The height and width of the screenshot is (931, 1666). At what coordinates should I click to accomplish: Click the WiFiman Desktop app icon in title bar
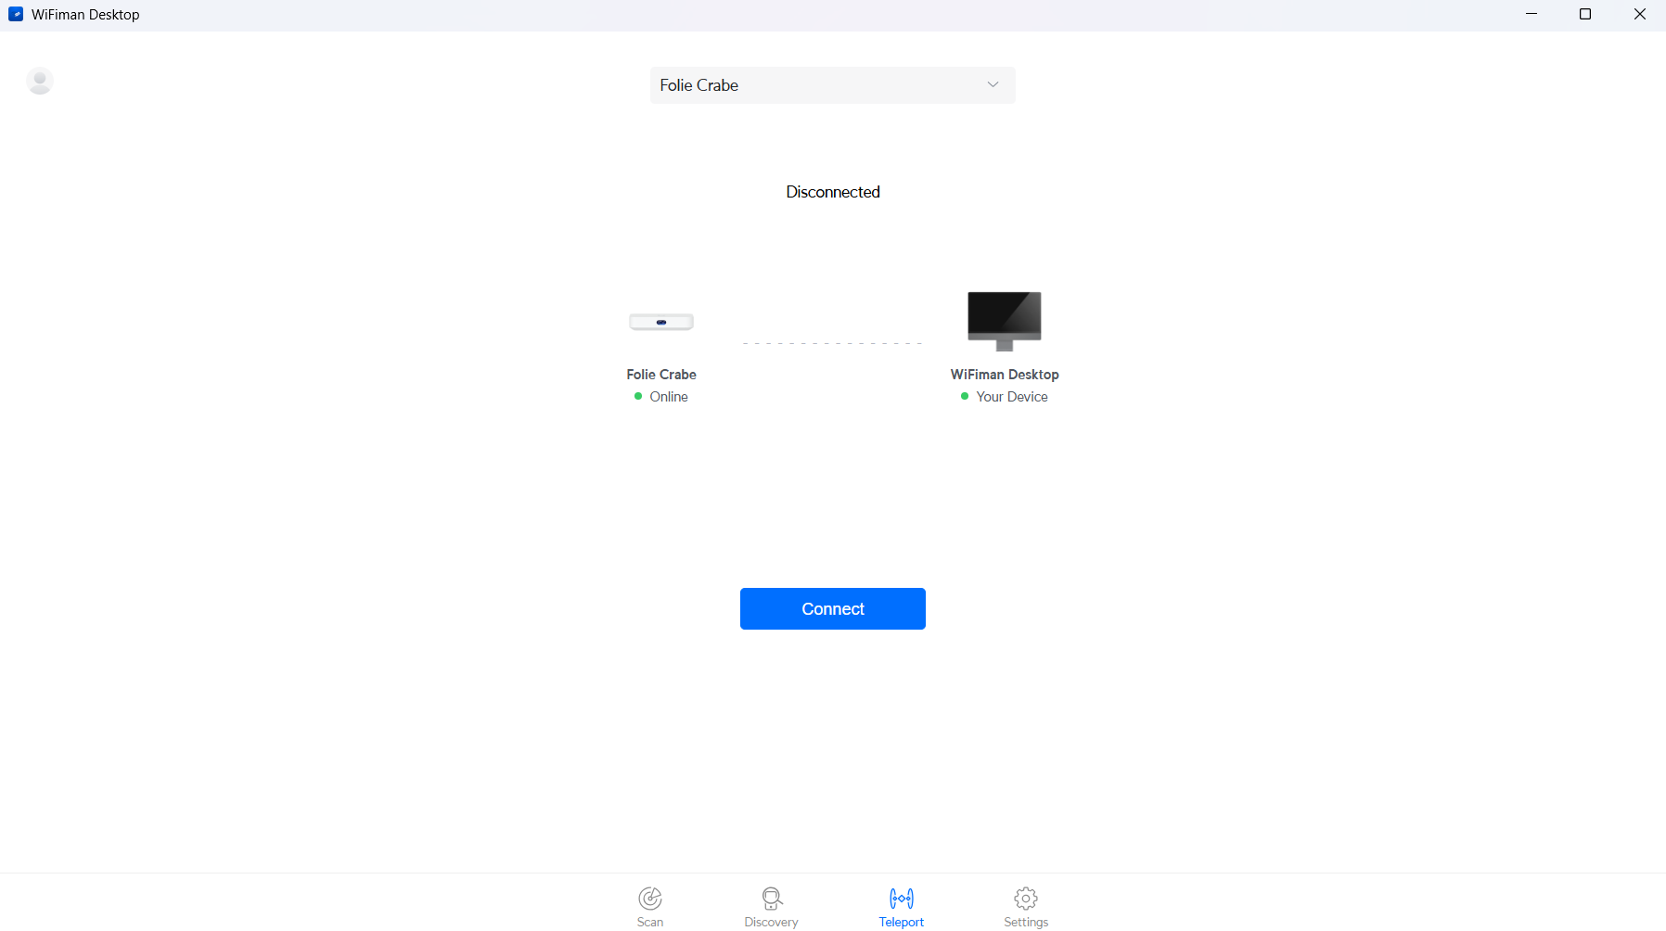click(x=16, y=15)
